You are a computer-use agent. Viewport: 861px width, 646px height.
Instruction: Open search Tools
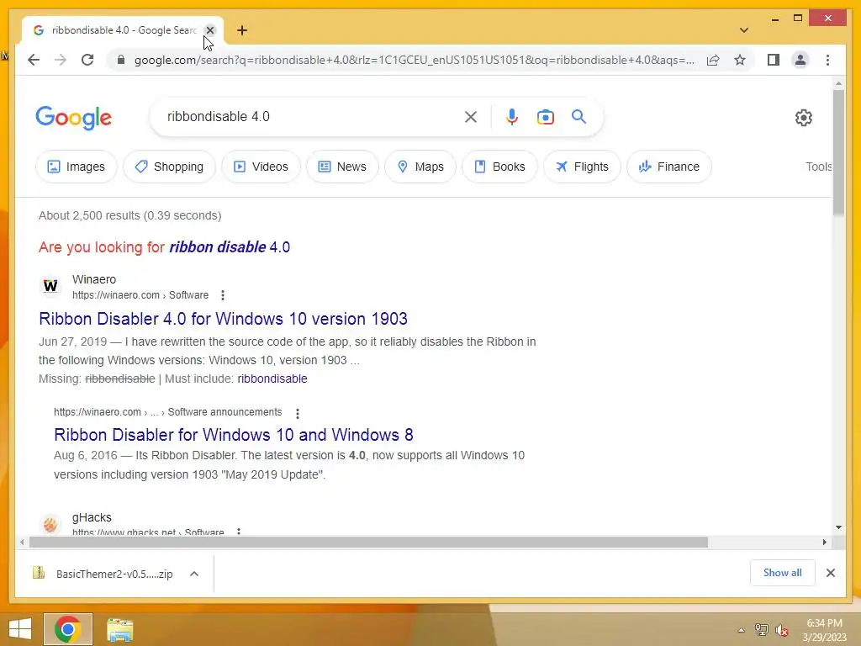[x=819, y=167]
